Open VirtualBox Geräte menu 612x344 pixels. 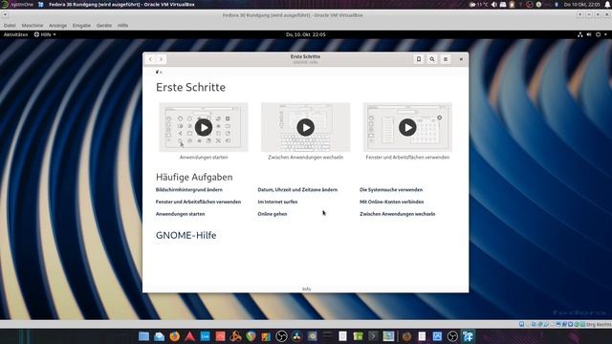point(104,26)
